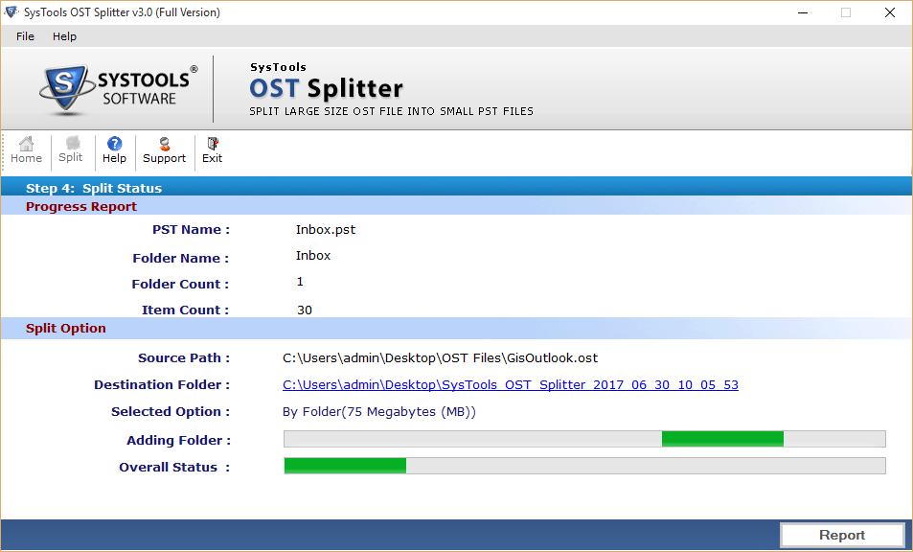Open the Help toolbar icon

114,150
